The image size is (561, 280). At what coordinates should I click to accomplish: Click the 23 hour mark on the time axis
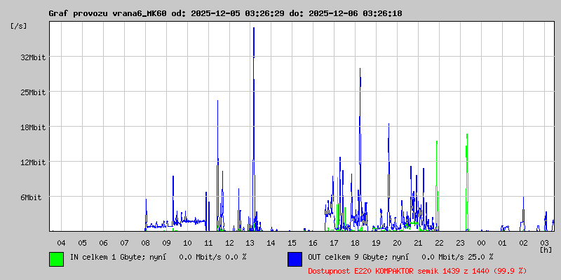click(x=460, y=242)
